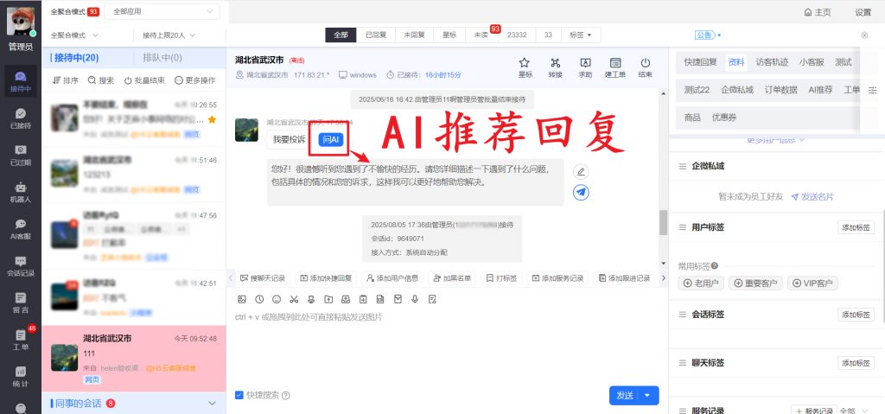Viewport: 885px width, 414px height.
Task: Click the paper plane send AI reply icon
Action: tap(582, 193)
